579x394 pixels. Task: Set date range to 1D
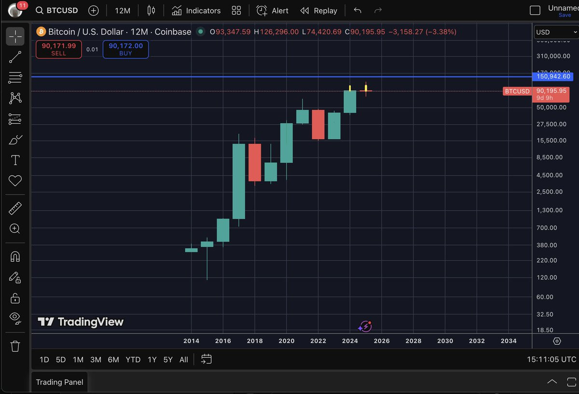pos(44,359)
